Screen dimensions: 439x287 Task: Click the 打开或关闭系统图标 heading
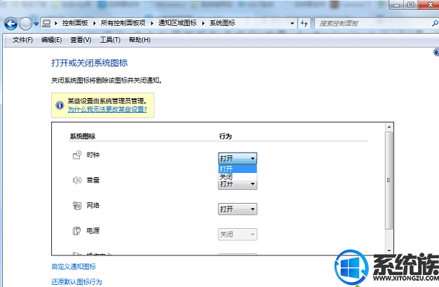click(x=90, y=63)
